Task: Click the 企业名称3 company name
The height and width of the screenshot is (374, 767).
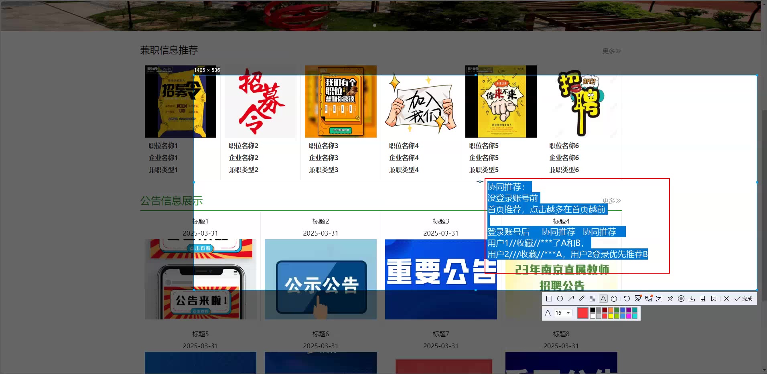Action: coord(324,158)
